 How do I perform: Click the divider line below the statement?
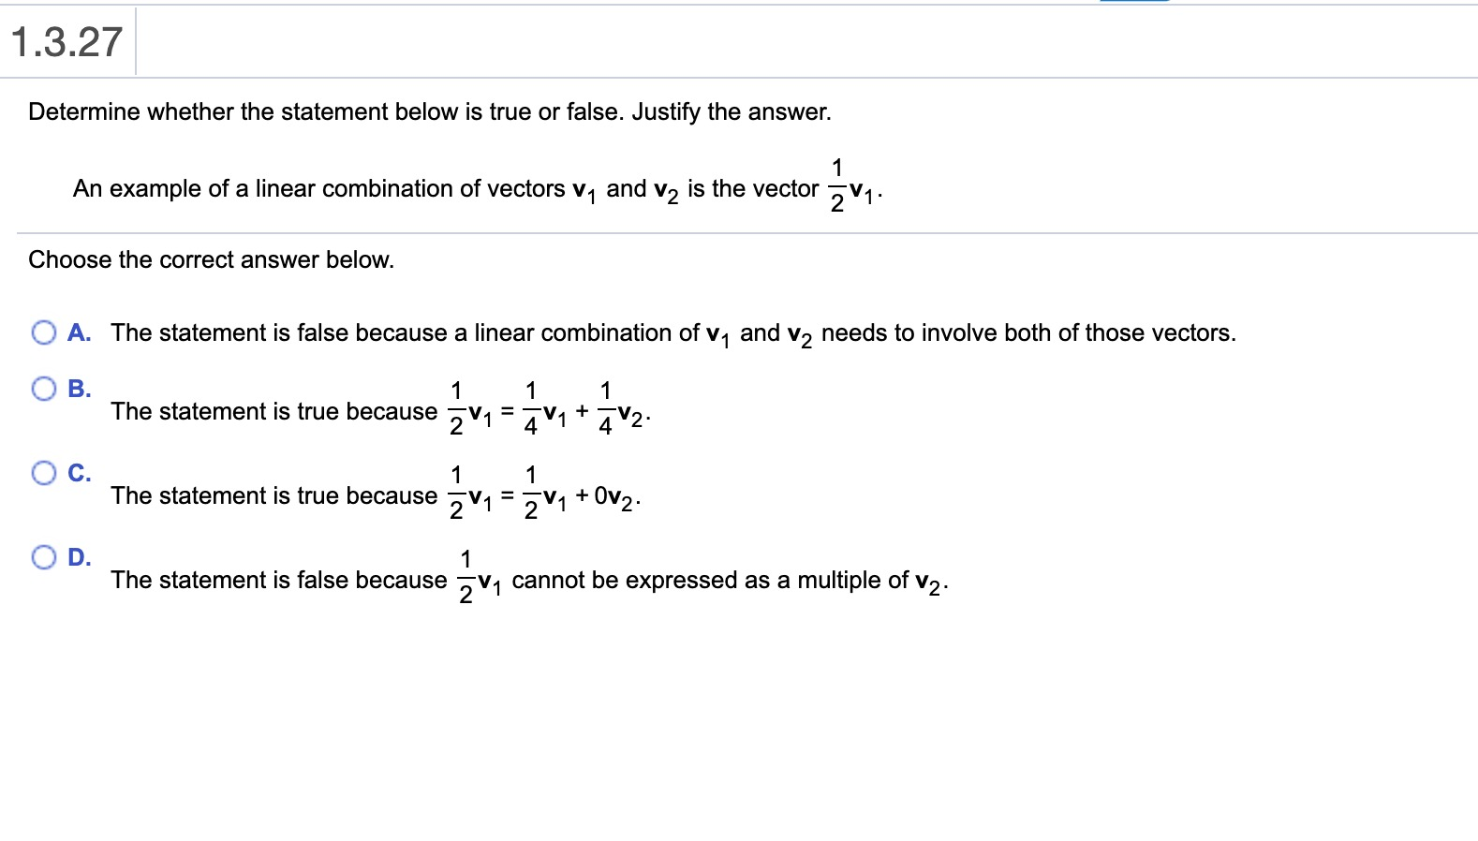pyautogui.click(x=739, y=230)
